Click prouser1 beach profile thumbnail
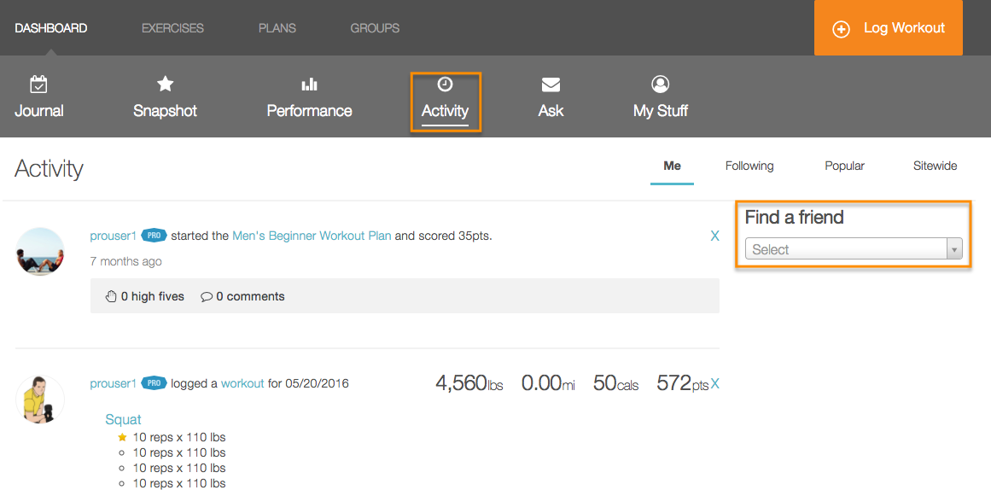The height and width of the screenshot is (490, 991). [x=40, y=251]
